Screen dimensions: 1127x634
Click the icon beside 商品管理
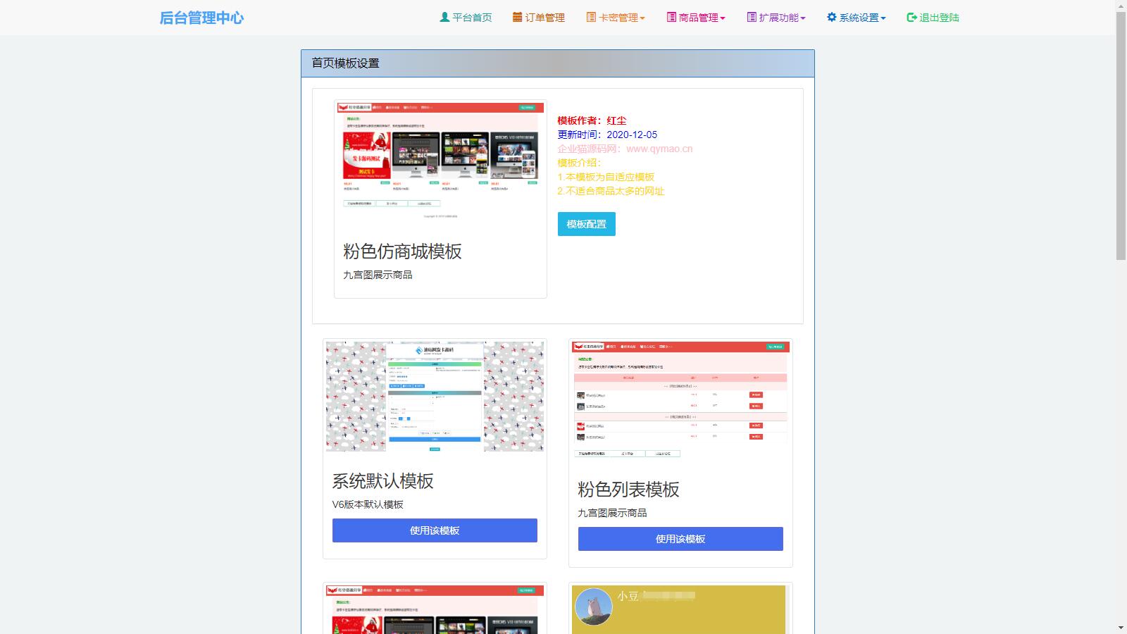[671, 17]
